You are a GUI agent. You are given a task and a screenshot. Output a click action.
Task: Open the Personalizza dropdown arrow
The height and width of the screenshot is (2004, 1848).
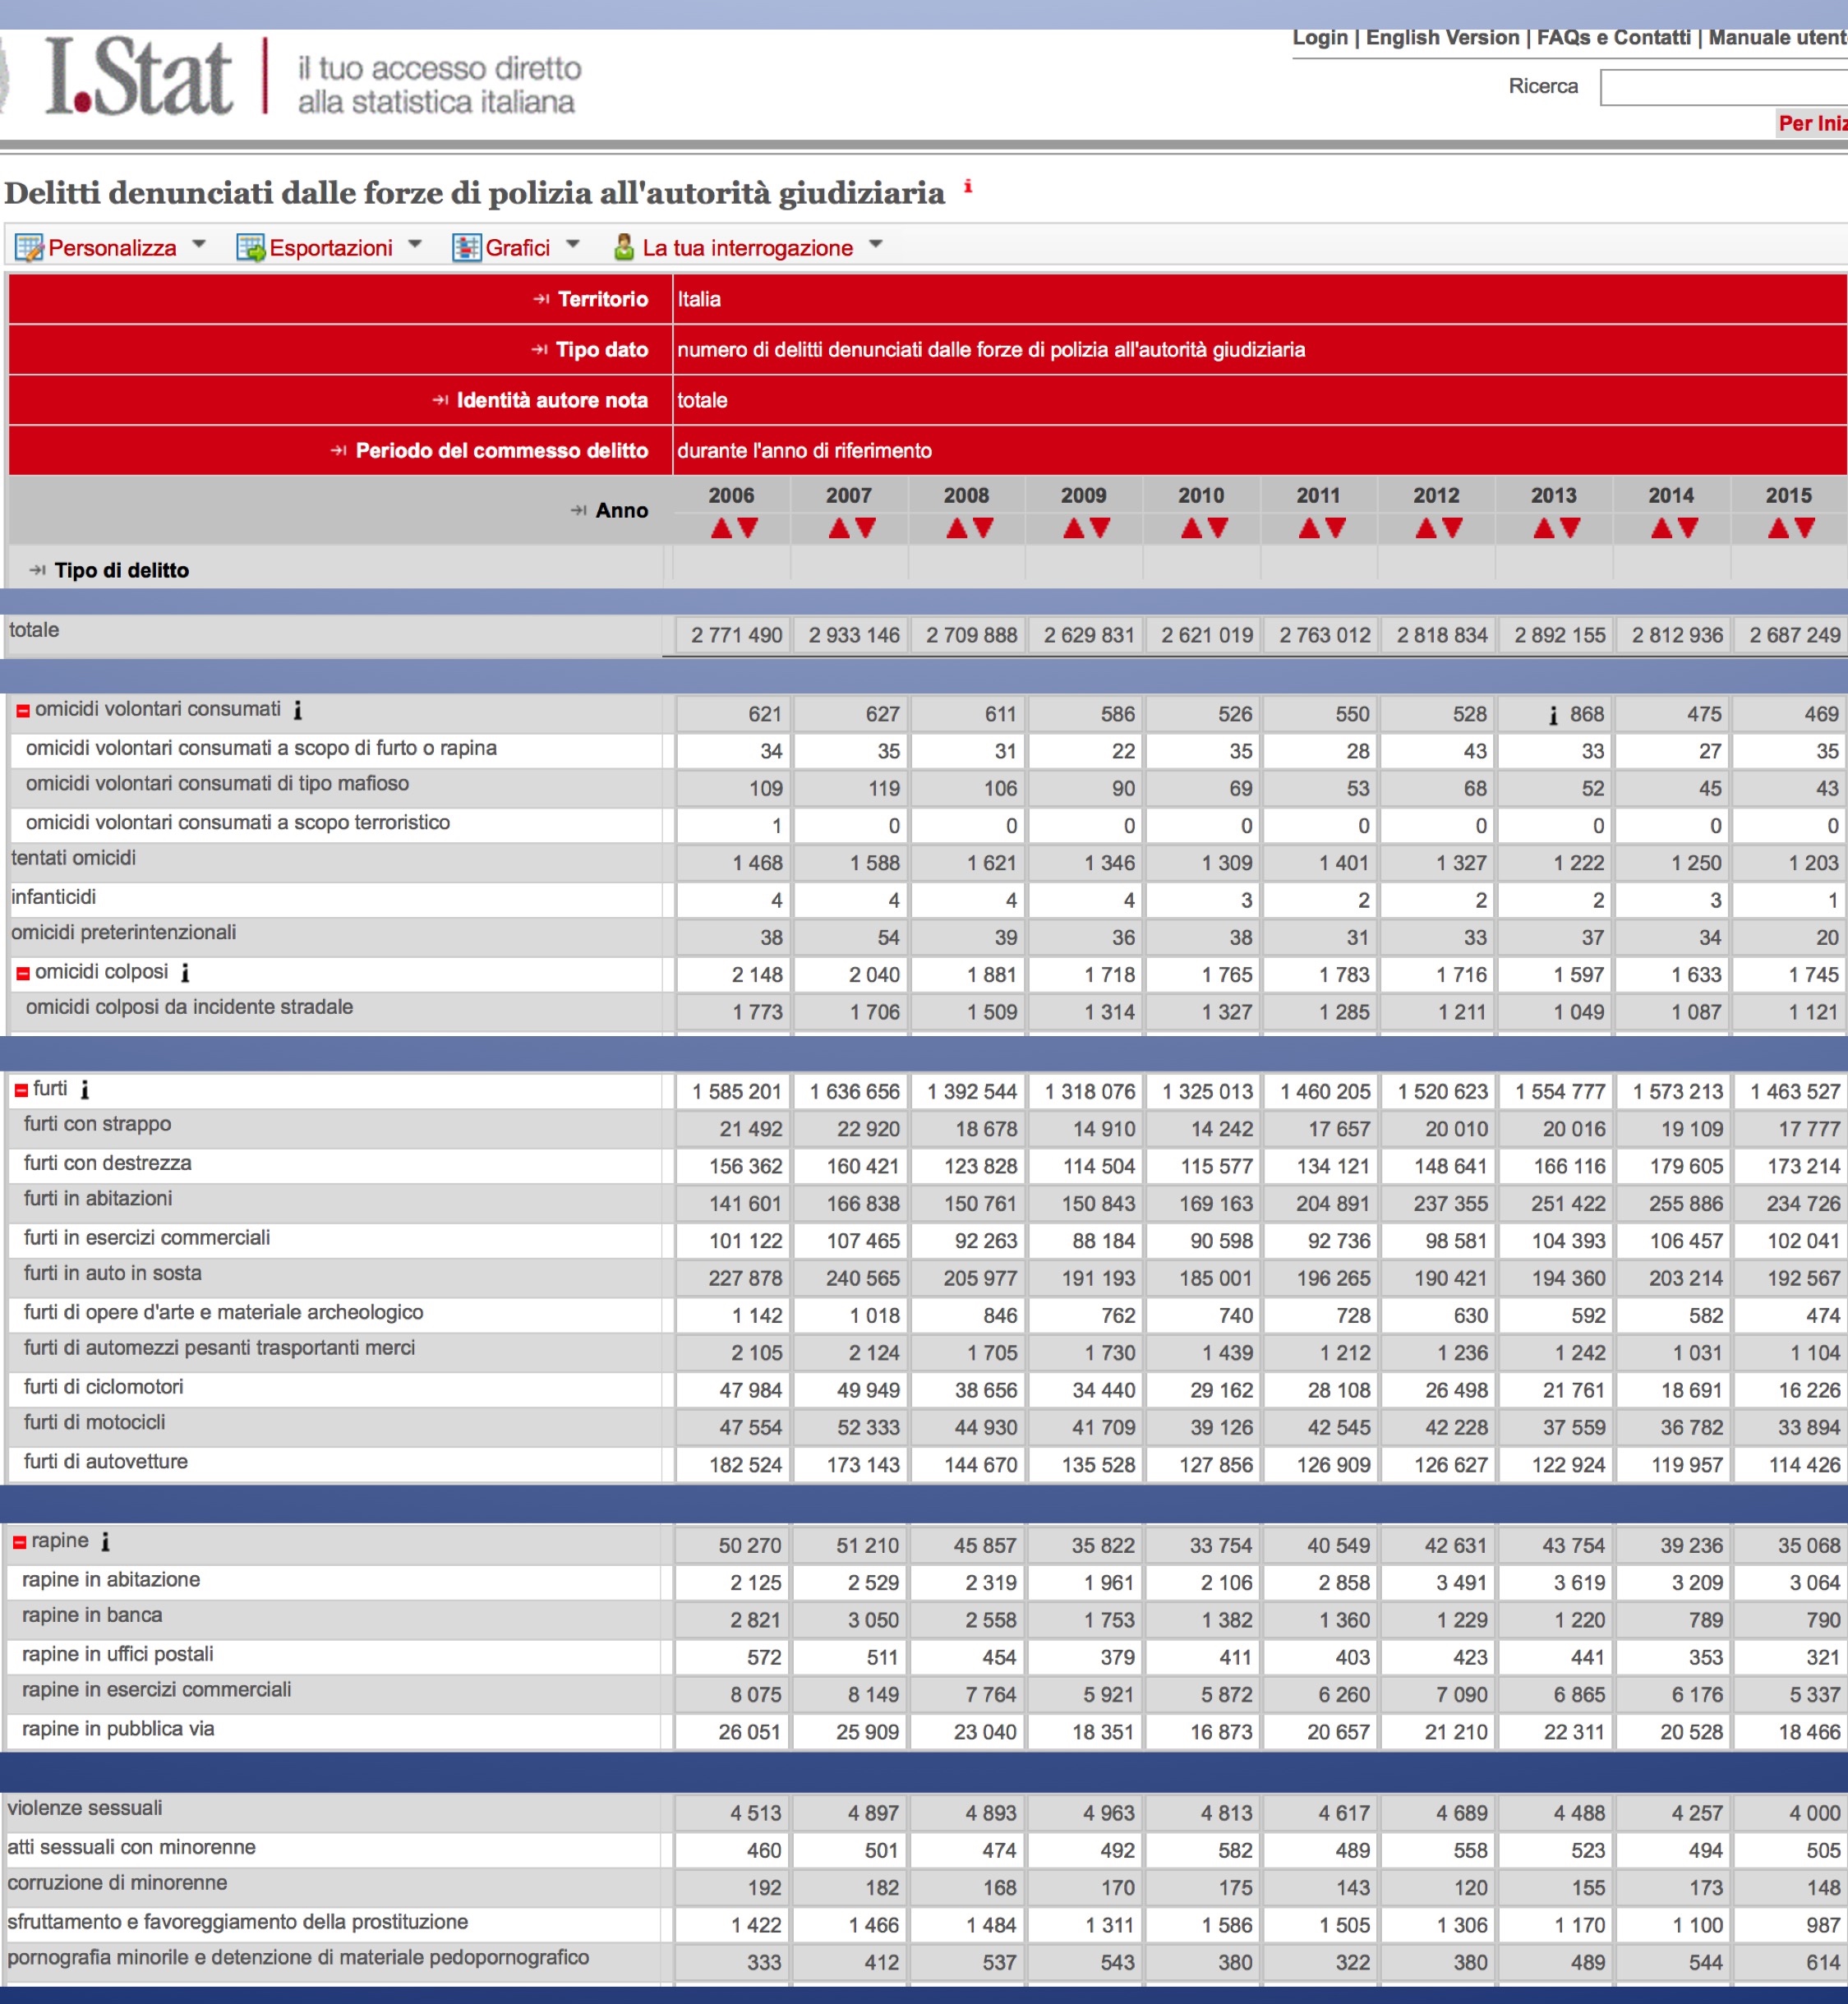point(199,244)
